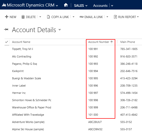
Task: Expand the SALES area chevron
Action: pyautogui.click(x=87, y=6)
